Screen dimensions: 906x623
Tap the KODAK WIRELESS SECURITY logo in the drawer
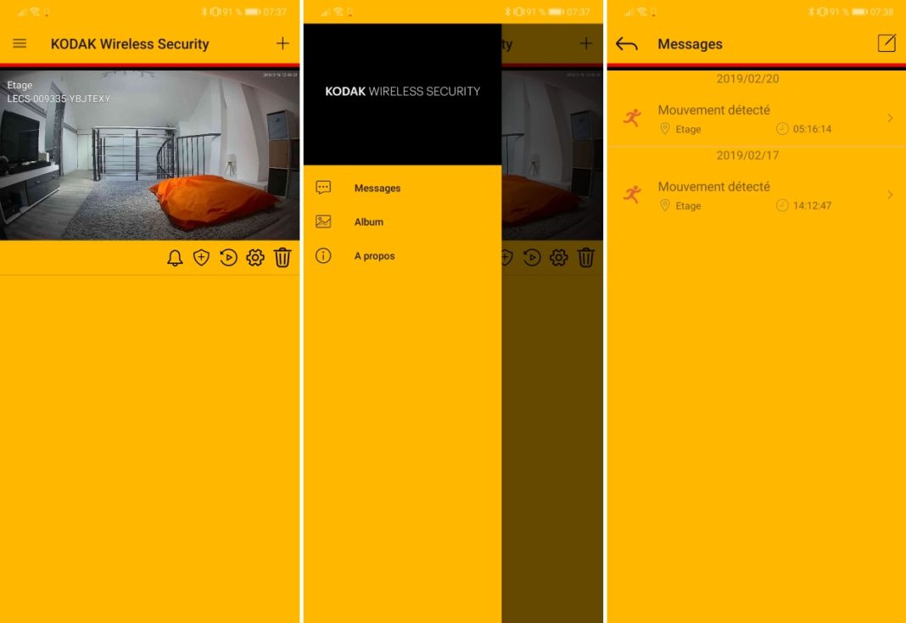(402, 92)
